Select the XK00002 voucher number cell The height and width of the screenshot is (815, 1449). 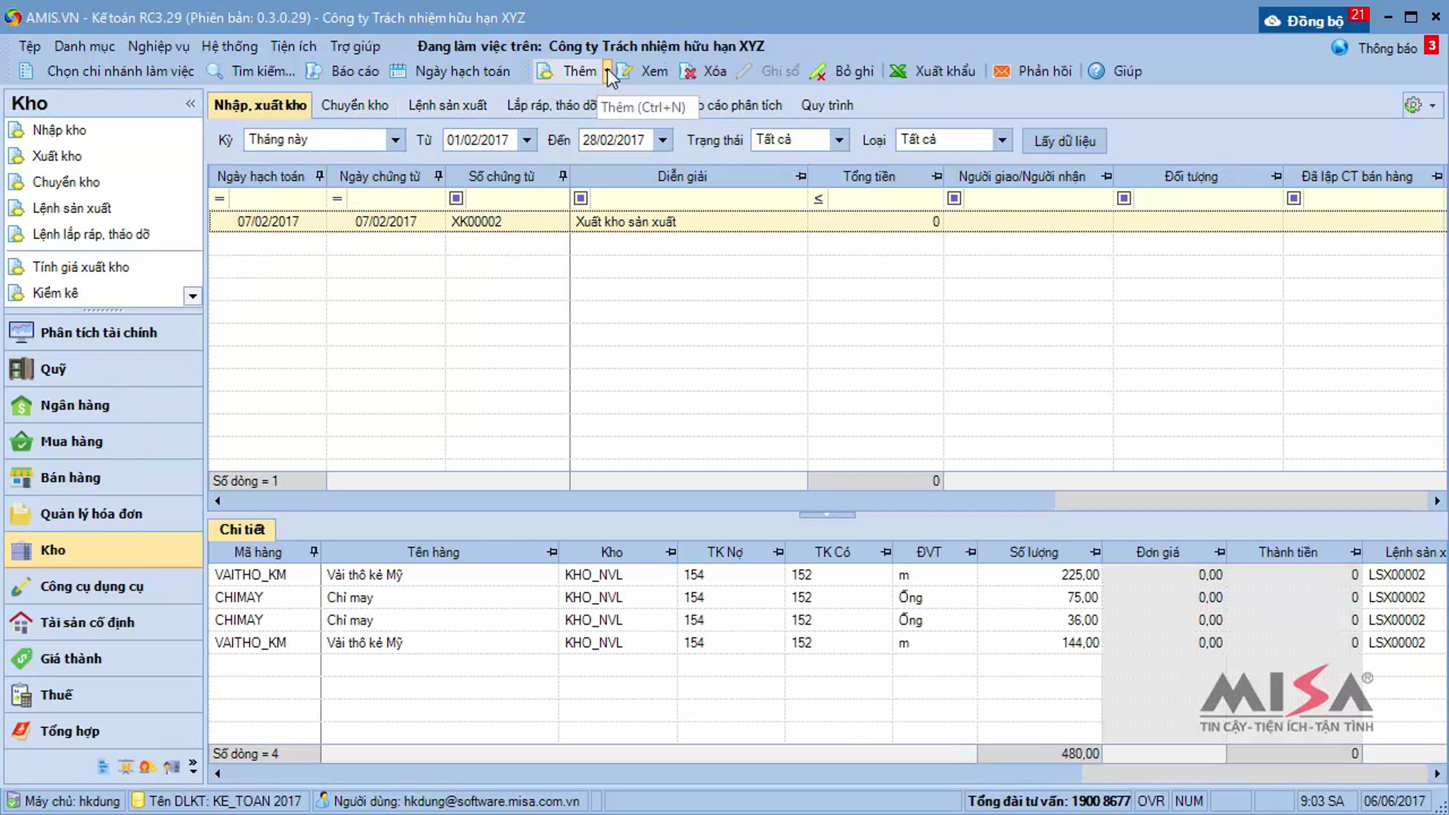(507, 222)
